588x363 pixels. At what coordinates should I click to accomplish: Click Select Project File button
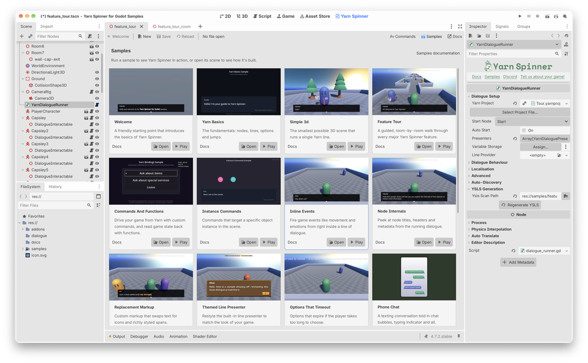(520, 112)
